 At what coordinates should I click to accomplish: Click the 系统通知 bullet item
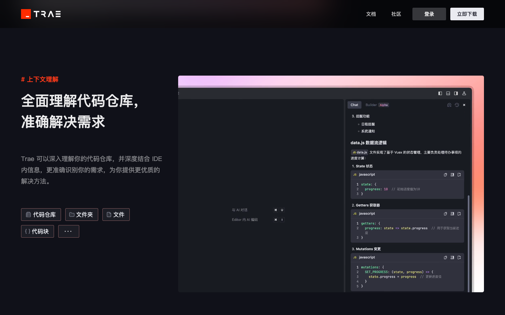click(368, 131)
